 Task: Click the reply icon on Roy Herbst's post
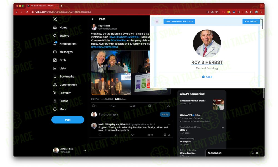pyautogui.click(x=93, y=106)
